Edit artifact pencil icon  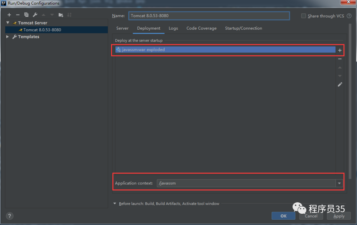(x=340, y=84)
